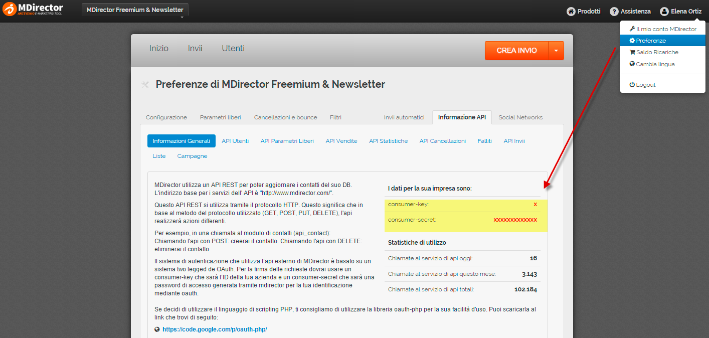Click the MDirector logo
This screenshot has height=338, width=709.
(33, 10)
